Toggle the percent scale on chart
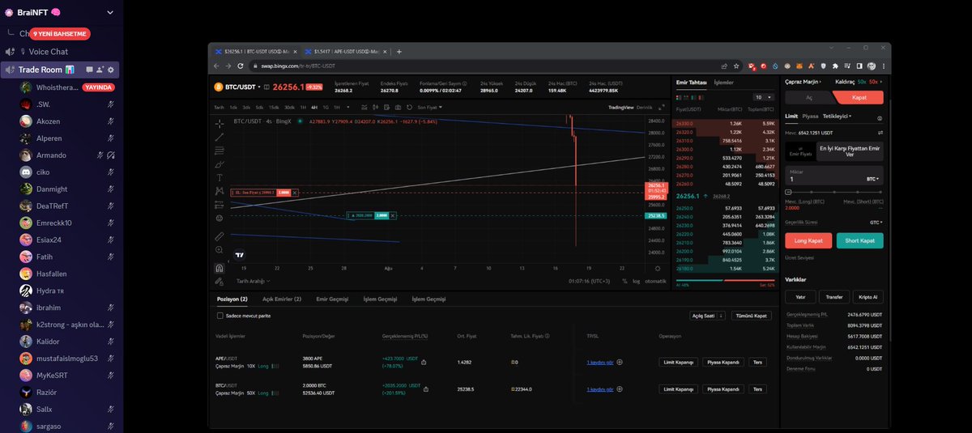 pyautogui.click(x=625, y=281)
